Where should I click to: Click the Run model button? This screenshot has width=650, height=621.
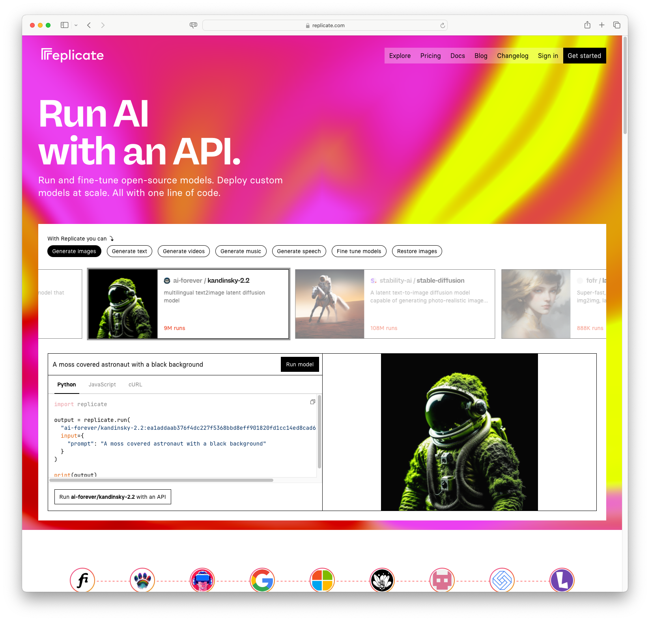(300, 364)
